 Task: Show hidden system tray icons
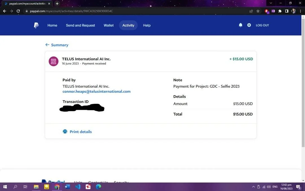point(253,187)
